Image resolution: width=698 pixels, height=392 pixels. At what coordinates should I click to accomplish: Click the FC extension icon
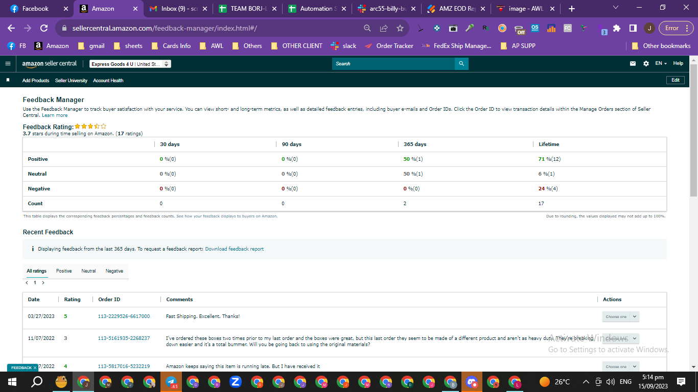pos(568,28)
